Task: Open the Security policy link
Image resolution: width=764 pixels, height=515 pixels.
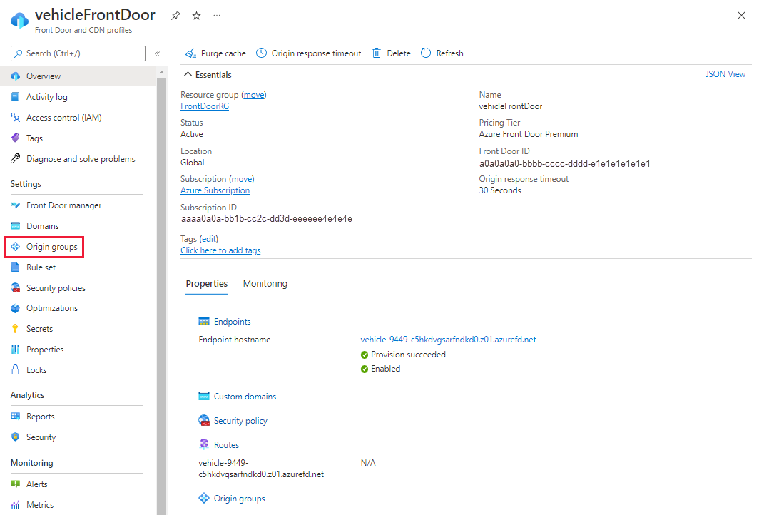Action: 240,420
